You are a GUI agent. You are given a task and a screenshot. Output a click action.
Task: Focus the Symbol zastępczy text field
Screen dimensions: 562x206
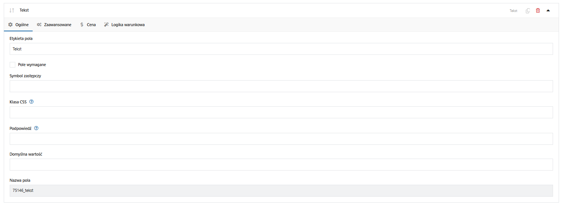click(281, 86)
